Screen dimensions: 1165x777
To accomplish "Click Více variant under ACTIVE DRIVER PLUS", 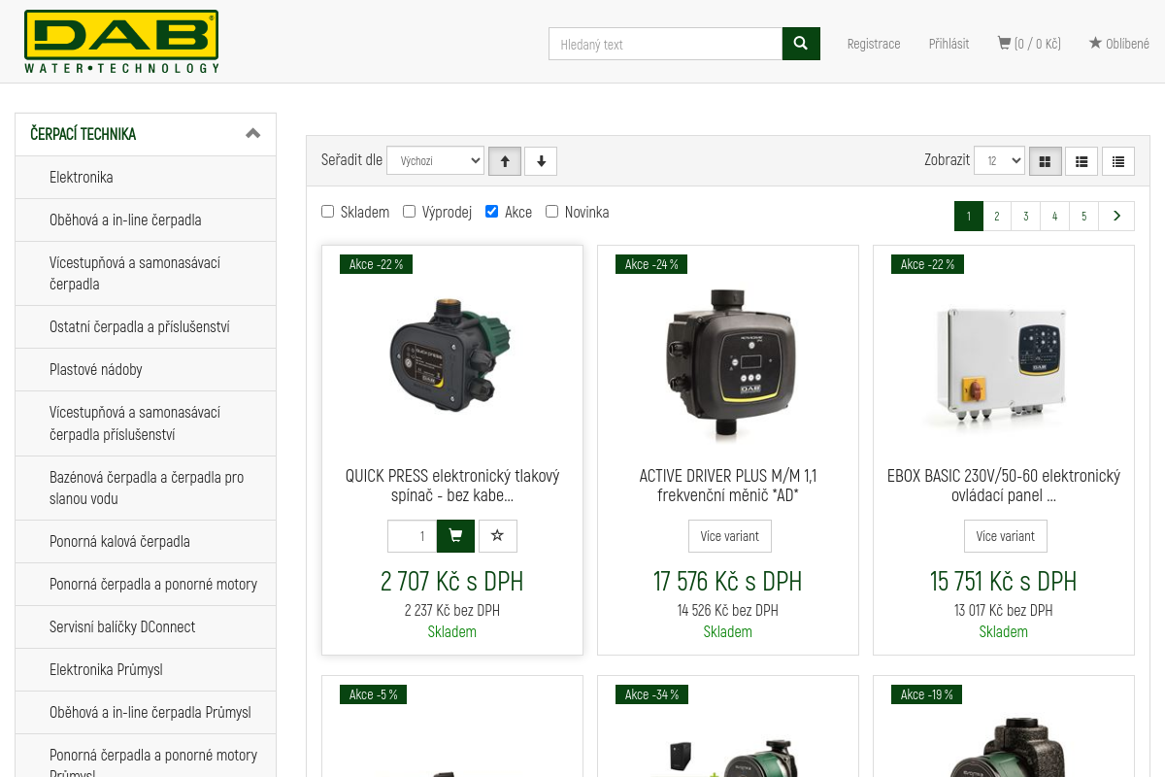I will pos(730,536).
